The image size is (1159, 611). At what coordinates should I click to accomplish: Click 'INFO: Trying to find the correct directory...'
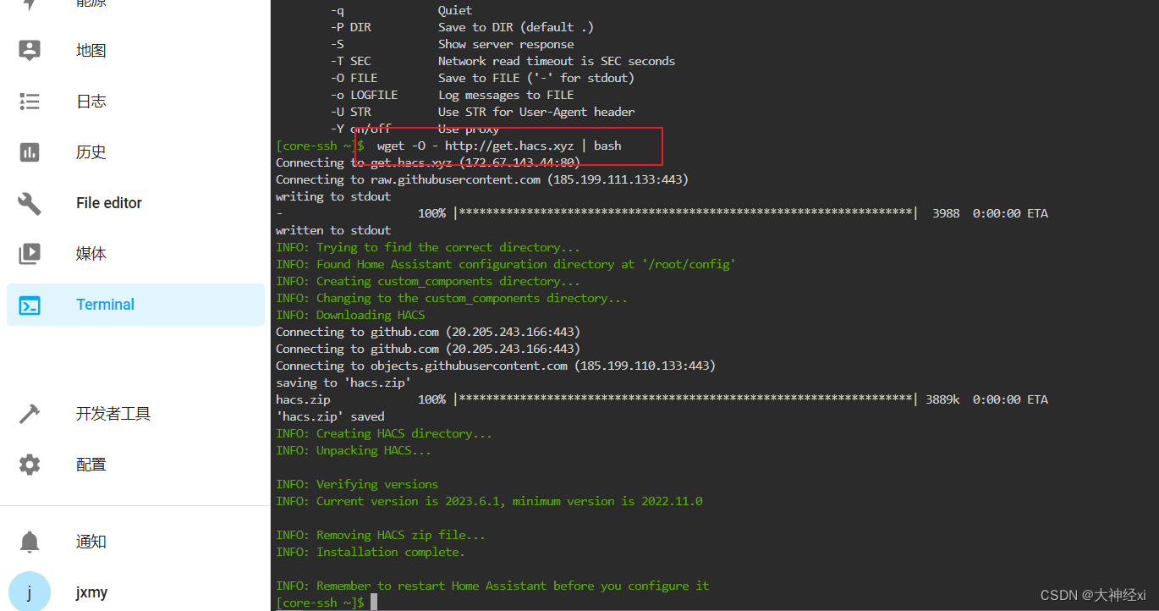[428, 247]
